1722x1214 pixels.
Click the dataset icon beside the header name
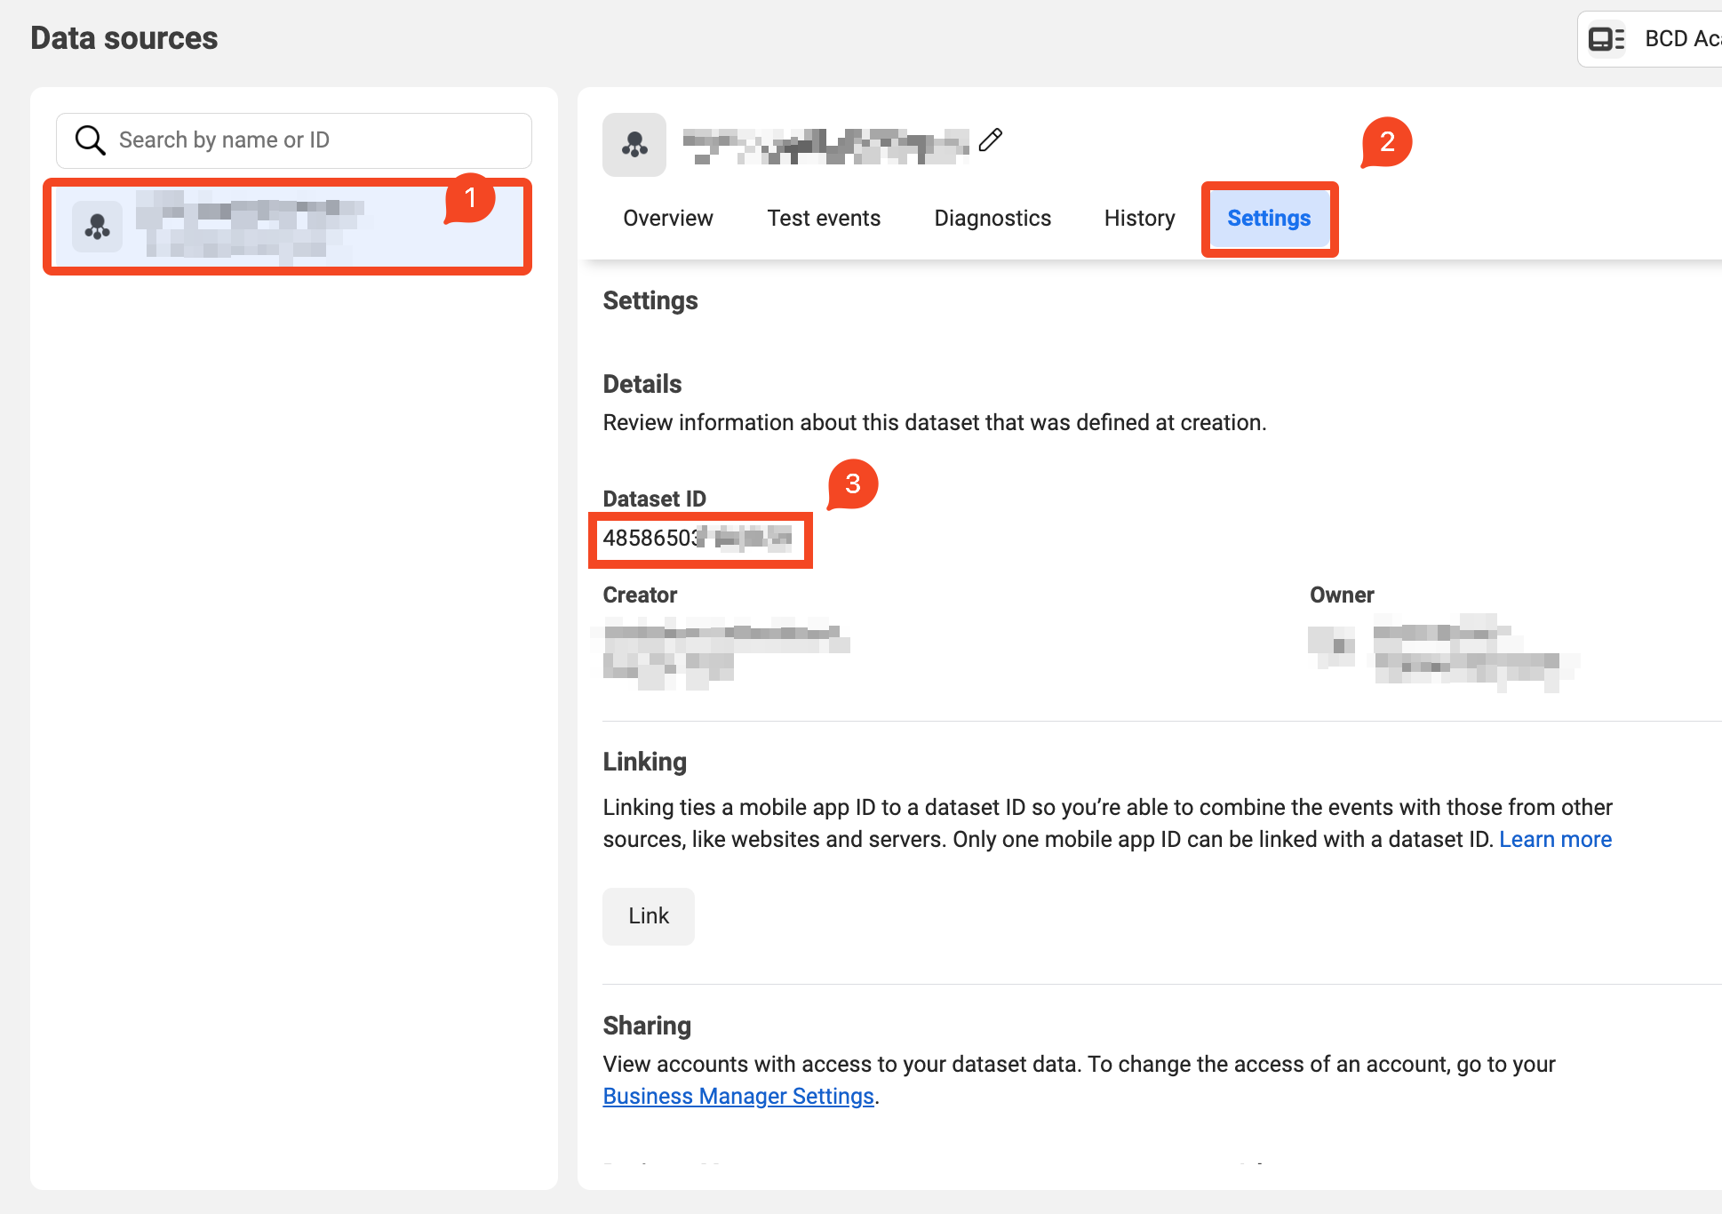coord(634,144)
